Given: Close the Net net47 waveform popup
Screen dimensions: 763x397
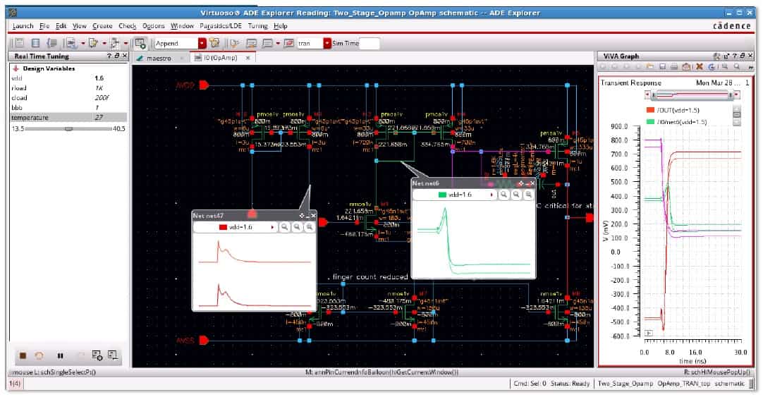Looking at the screenshot, I should pos(313,216).
